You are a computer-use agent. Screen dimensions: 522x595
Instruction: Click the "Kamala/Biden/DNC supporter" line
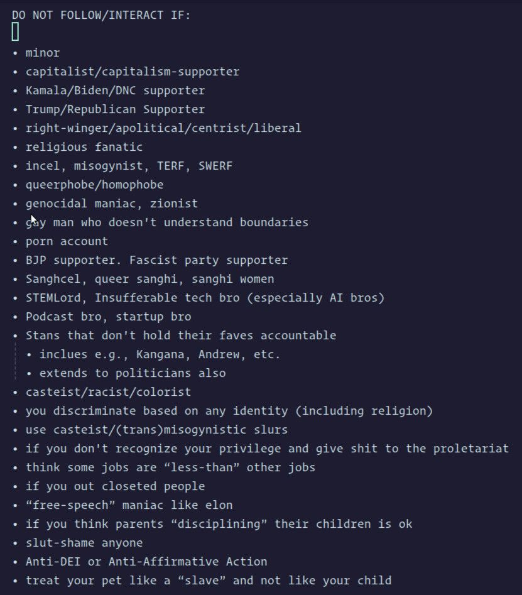(x=115, y=90)
